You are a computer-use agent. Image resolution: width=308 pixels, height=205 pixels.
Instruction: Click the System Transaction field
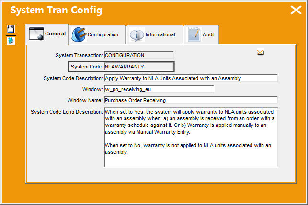pos(139,55)
